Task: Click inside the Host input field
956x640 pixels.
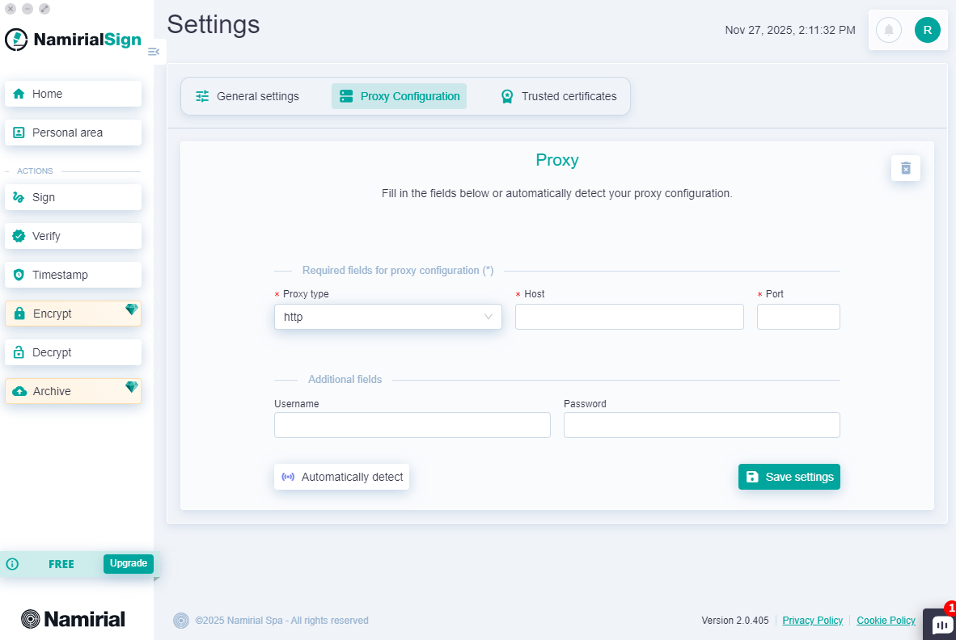Action: point(629,317)
